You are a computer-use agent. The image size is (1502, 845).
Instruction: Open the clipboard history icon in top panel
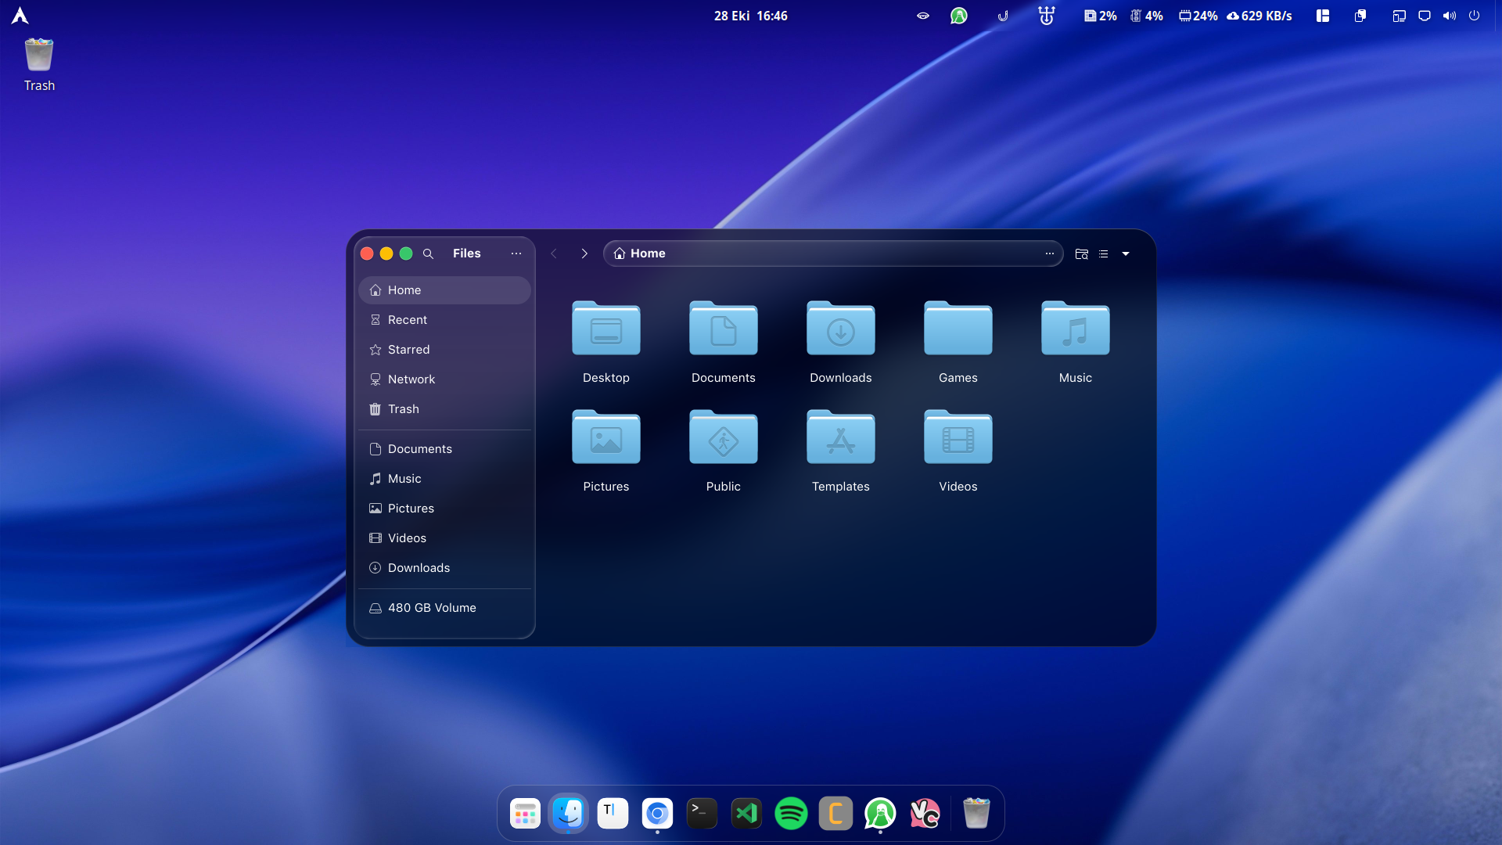pos(1360,16)
